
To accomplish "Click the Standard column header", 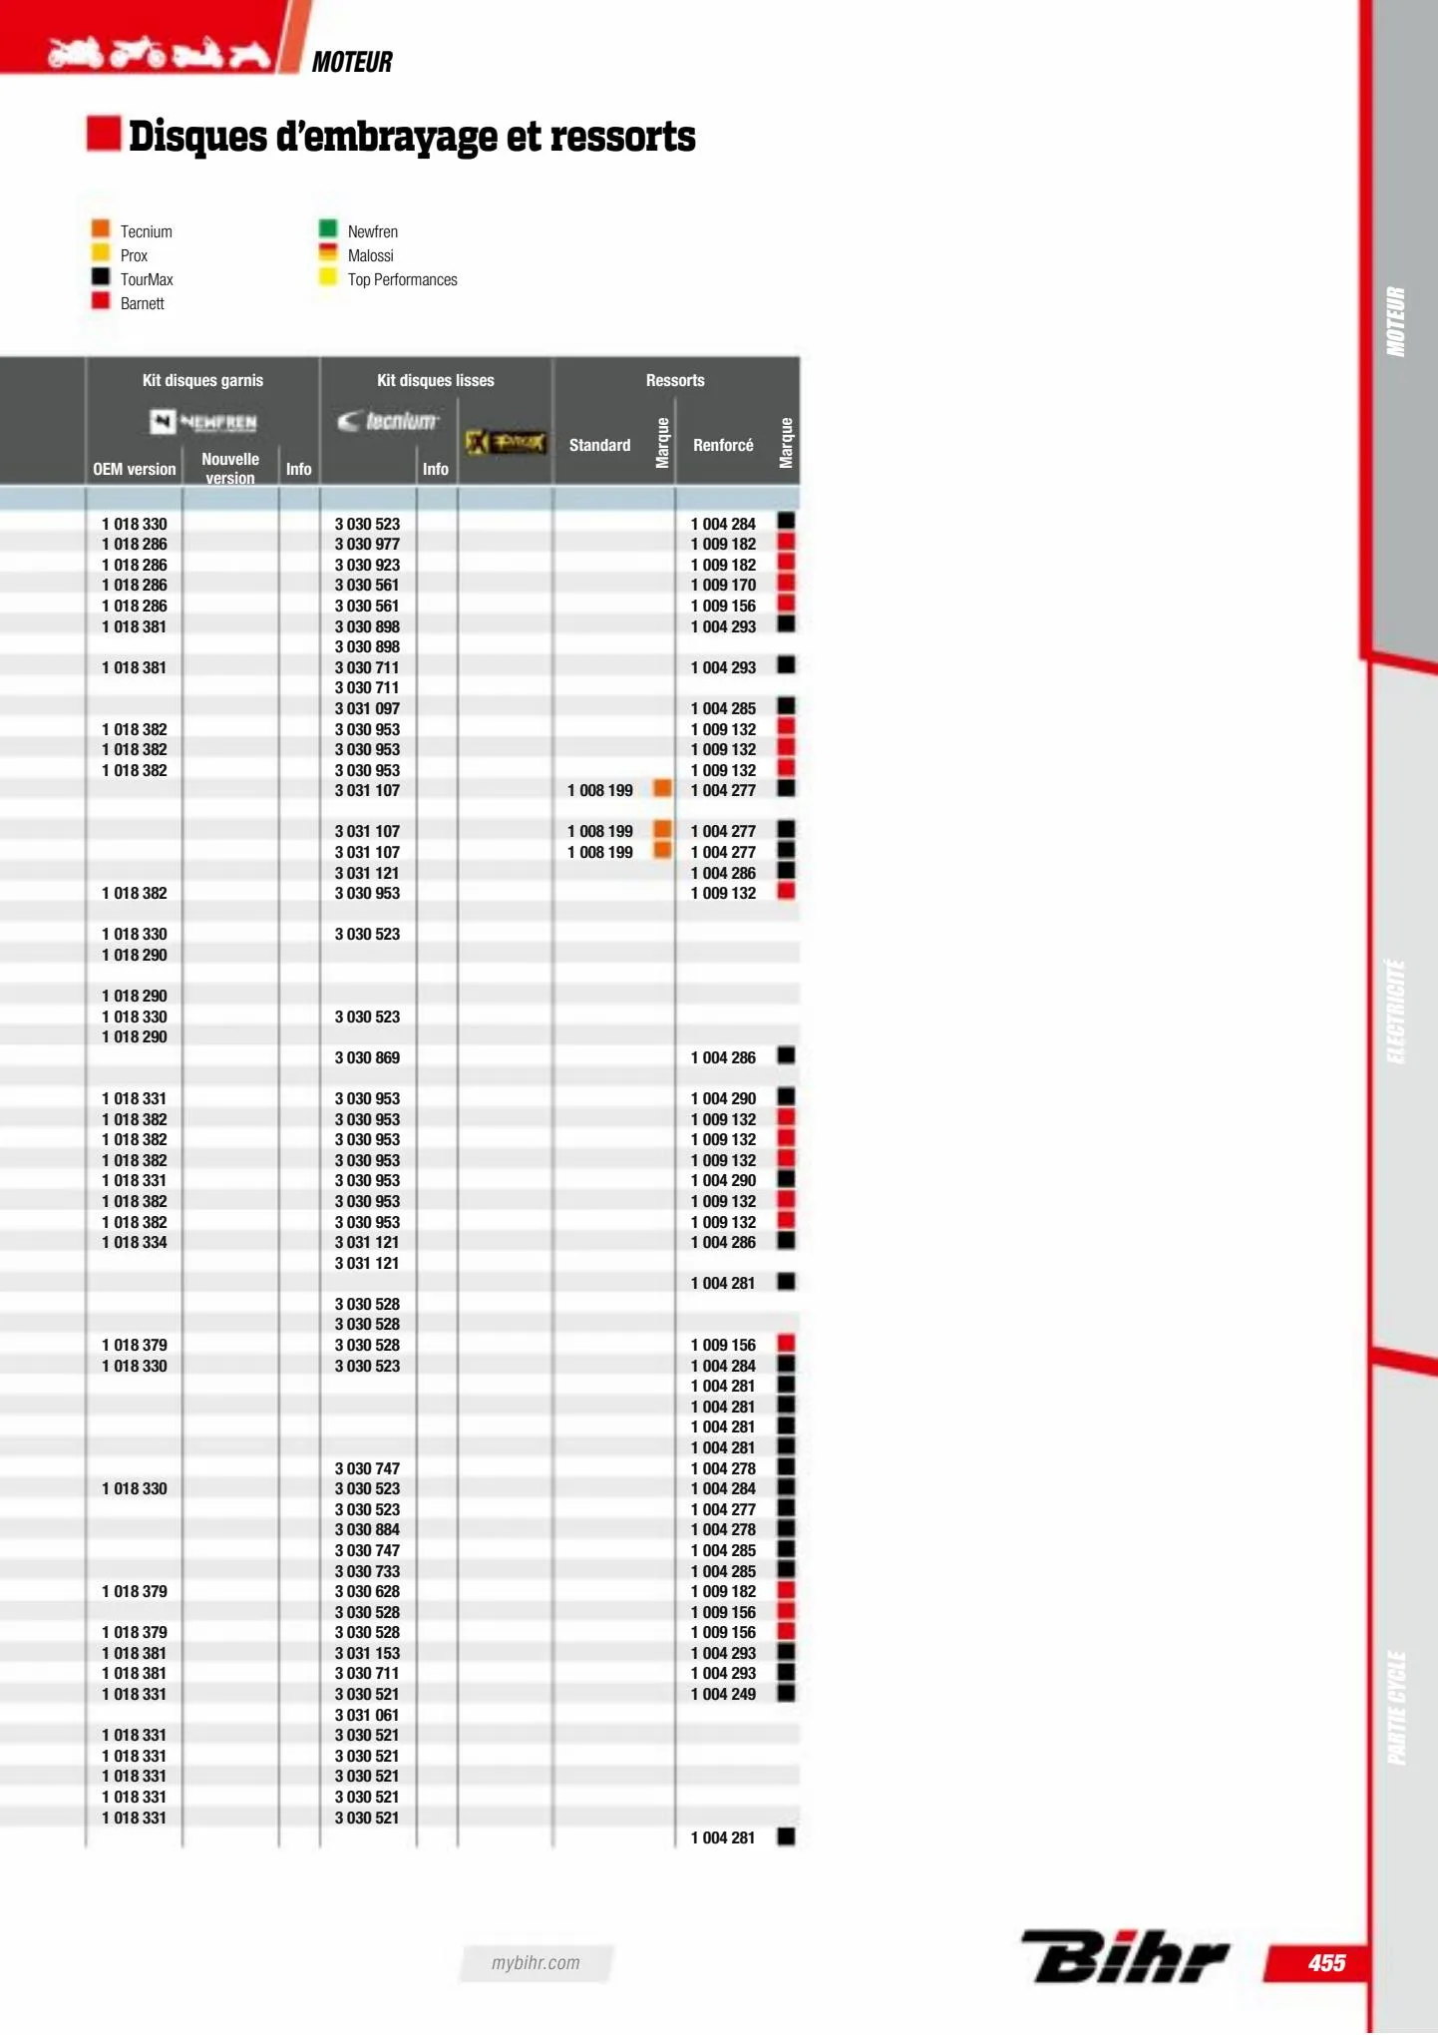I will pos(599,445).
